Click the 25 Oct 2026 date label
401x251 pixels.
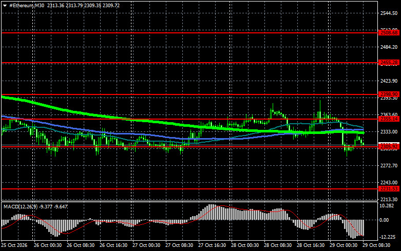pyautogui.click(x=14, y=245)
